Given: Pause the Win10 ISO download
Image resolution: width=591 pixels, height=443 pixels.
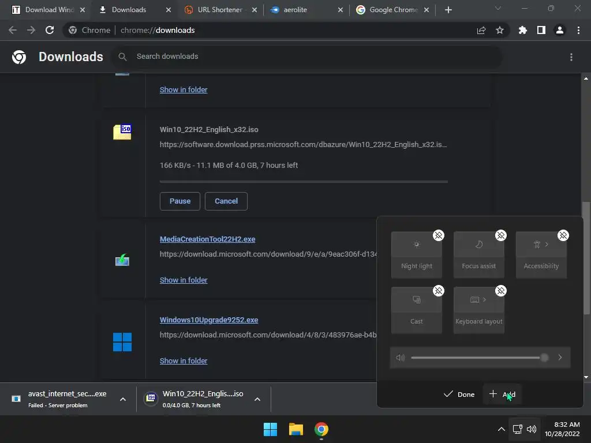Looking at the screenshot, I should click(180, 201).
